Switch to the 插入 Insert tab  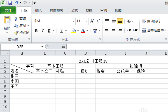[x=38, y=10]
